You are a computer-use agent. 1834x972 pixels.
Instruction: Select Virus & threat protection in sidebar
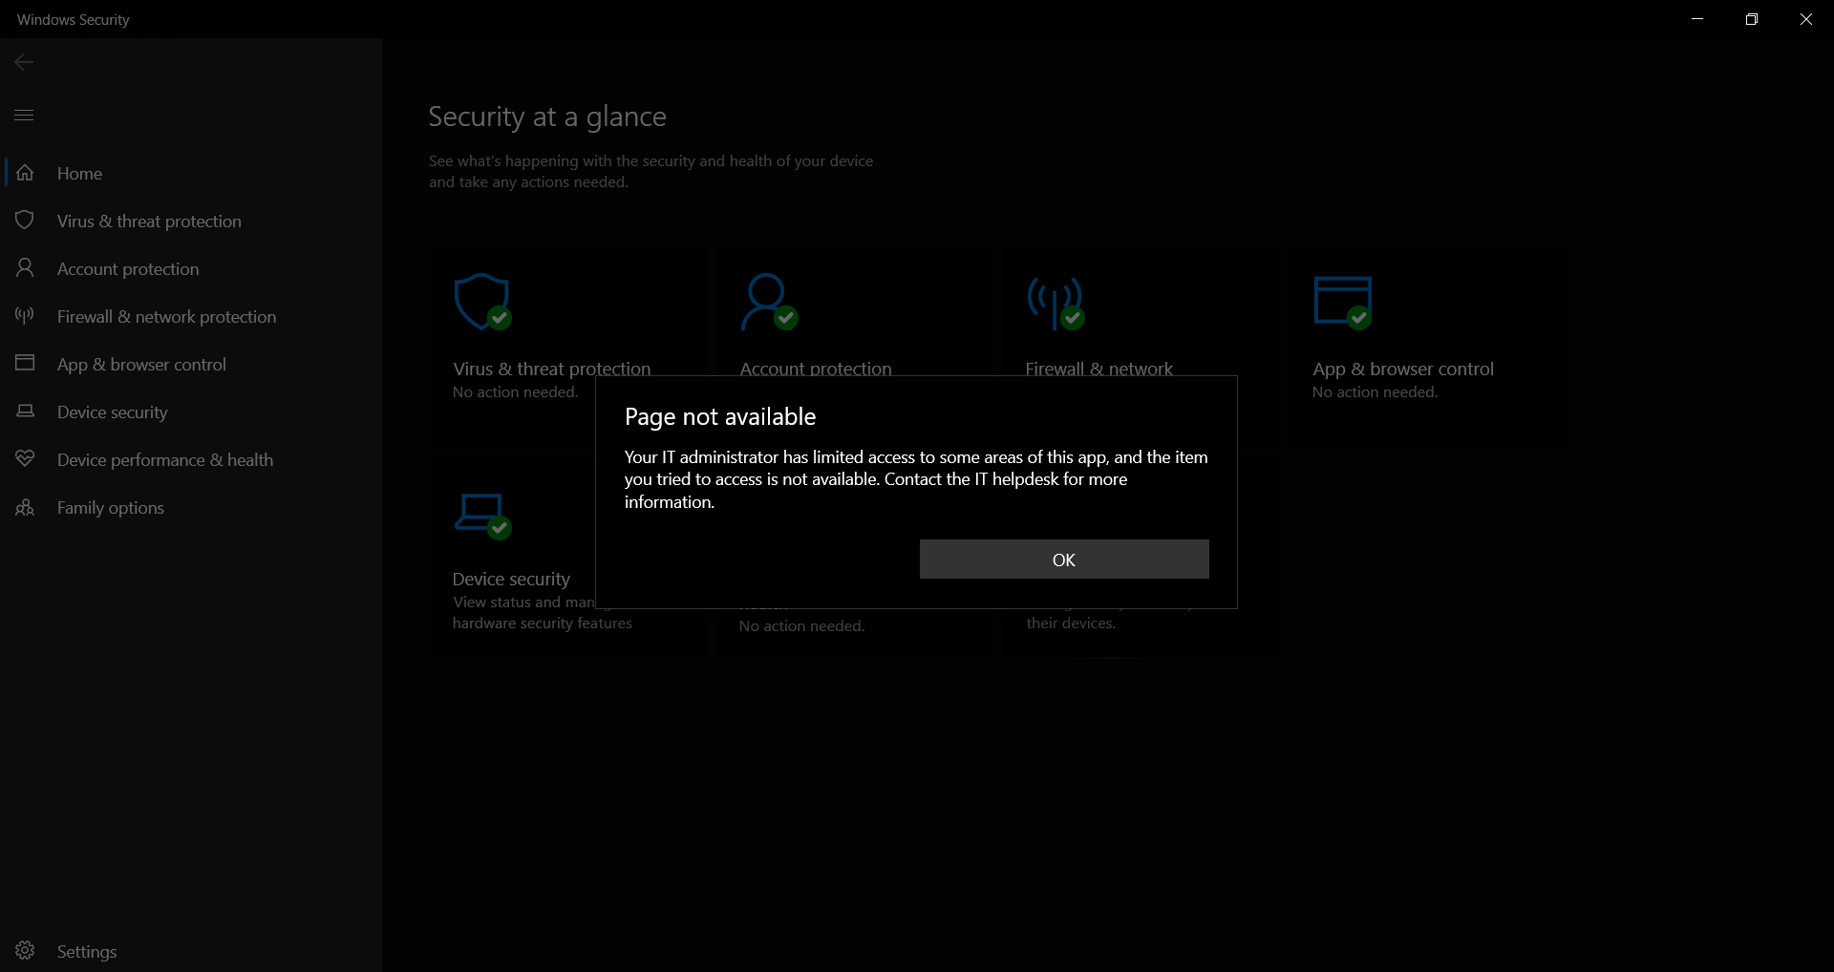pos(191,221)
